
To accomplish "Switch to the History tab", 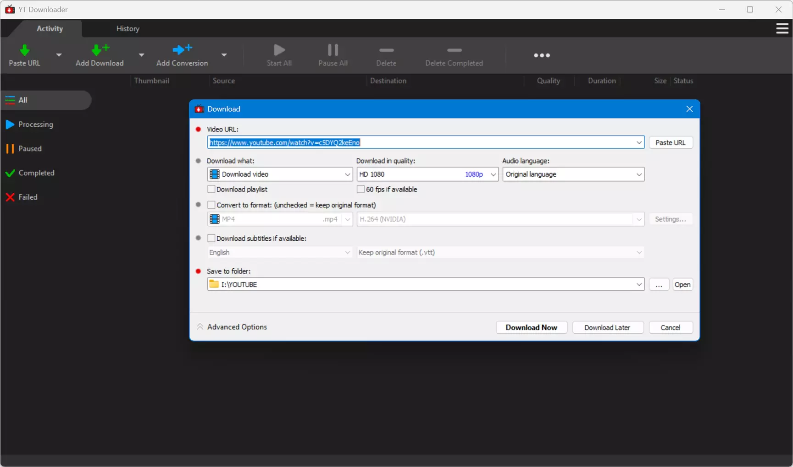I will click(128, 28).
